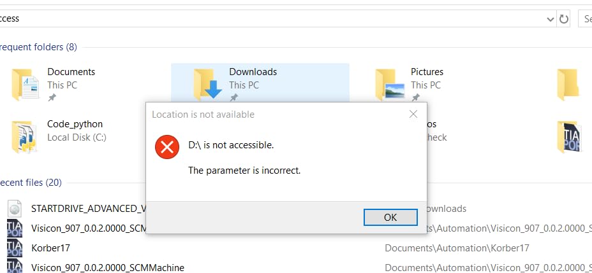Click the red error icon in dialog
Image resolution: width=592 pixels, height=273 pixels.
(x=167, y=147)
